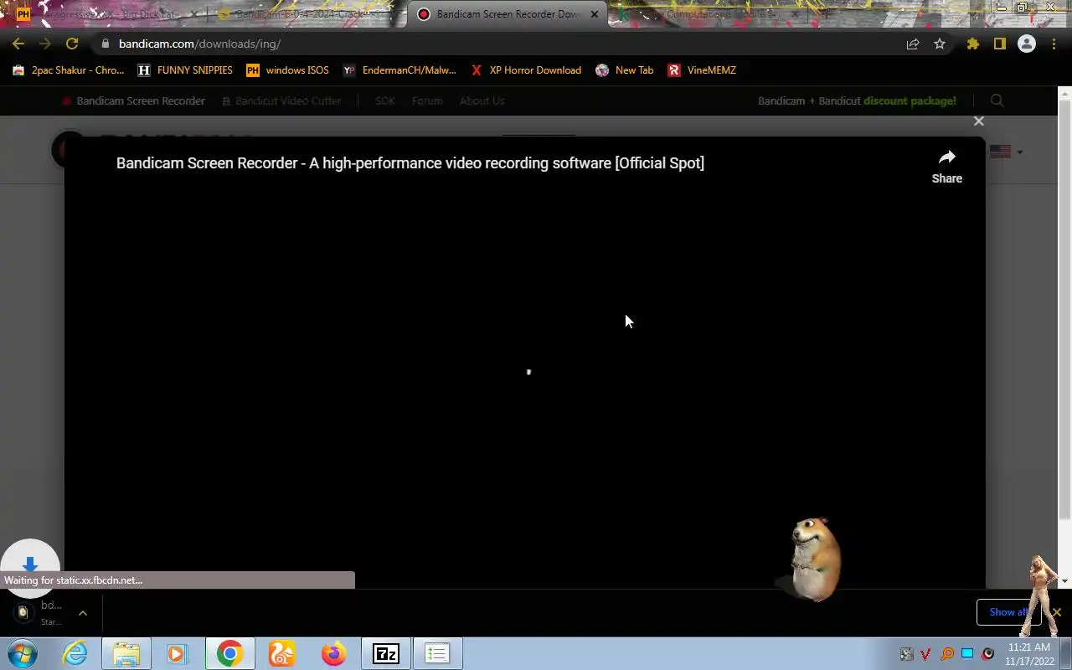Screen dimensions: 1072x670
Task: Launch Internet Explorer from the taskbar
Action: coord(75,653)
